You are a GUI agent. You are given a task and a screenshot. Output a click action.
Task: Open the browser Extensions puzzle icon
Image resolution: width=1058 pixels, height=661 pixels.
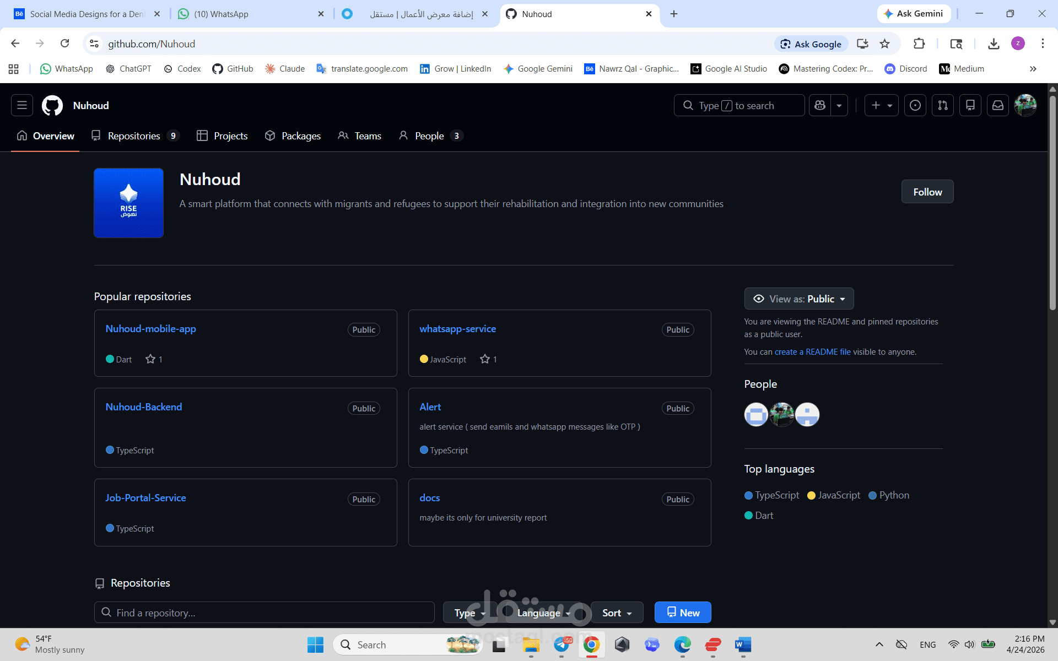(x=919, y=44)
